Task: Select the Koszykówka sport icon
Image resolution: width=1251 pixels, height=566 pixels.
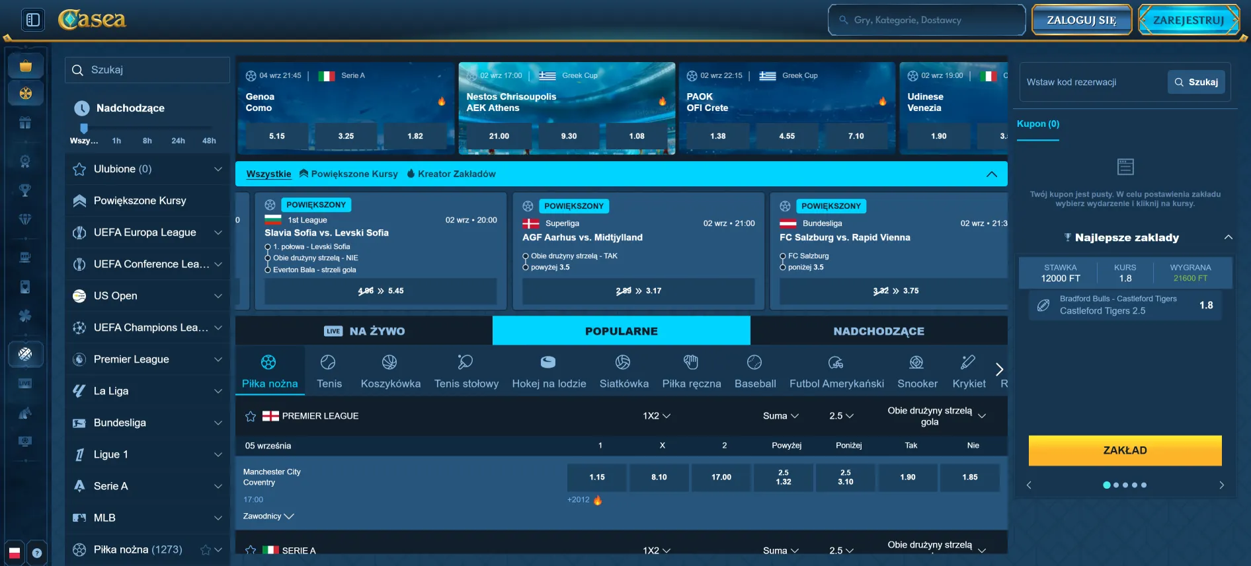Action: pyautogui.click(x=390, y=371)
